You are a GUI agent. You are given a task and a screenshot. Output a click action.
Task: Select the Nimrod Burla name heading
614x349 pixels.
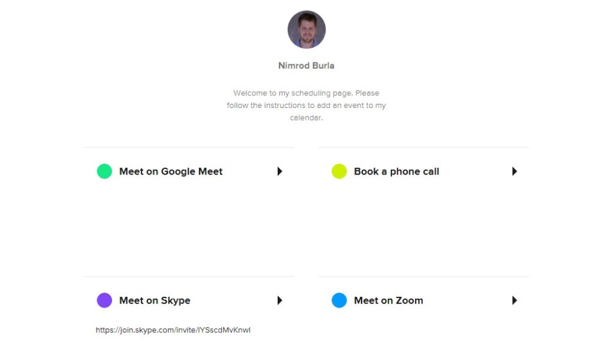[x=306, y=66]
